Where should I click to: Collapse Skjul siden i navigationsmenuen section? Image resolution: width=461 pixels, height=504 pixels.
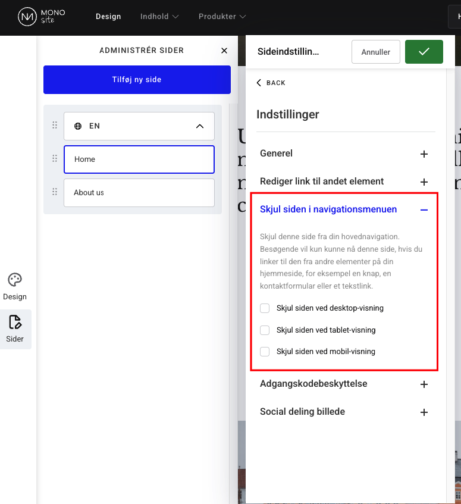[424, 209]
